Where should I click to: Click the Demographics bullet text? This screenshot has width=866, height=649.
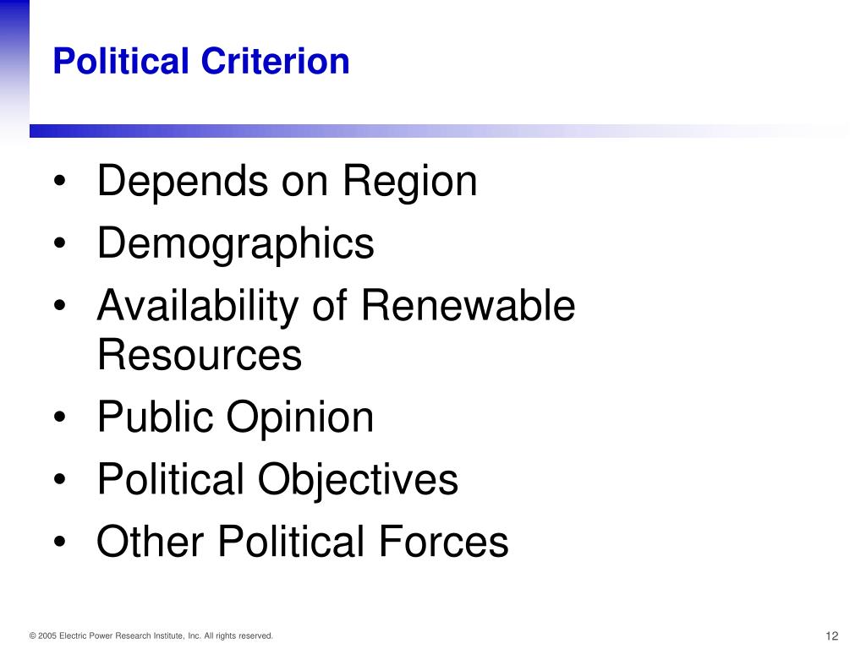click(235, 244)
